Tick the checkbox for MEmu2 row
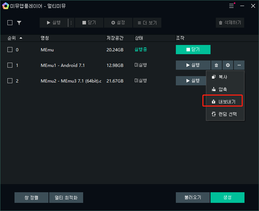The image size is (259, 211). tap(10, 81)
